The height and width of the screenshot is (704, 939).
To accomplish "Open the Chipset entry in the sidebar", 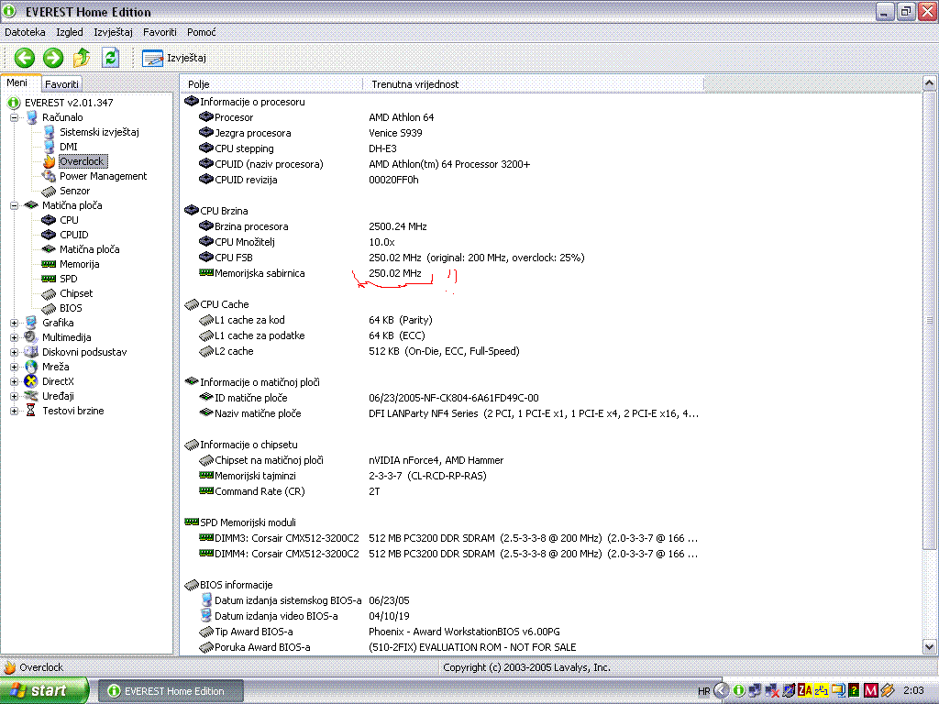I will (76, 293).
